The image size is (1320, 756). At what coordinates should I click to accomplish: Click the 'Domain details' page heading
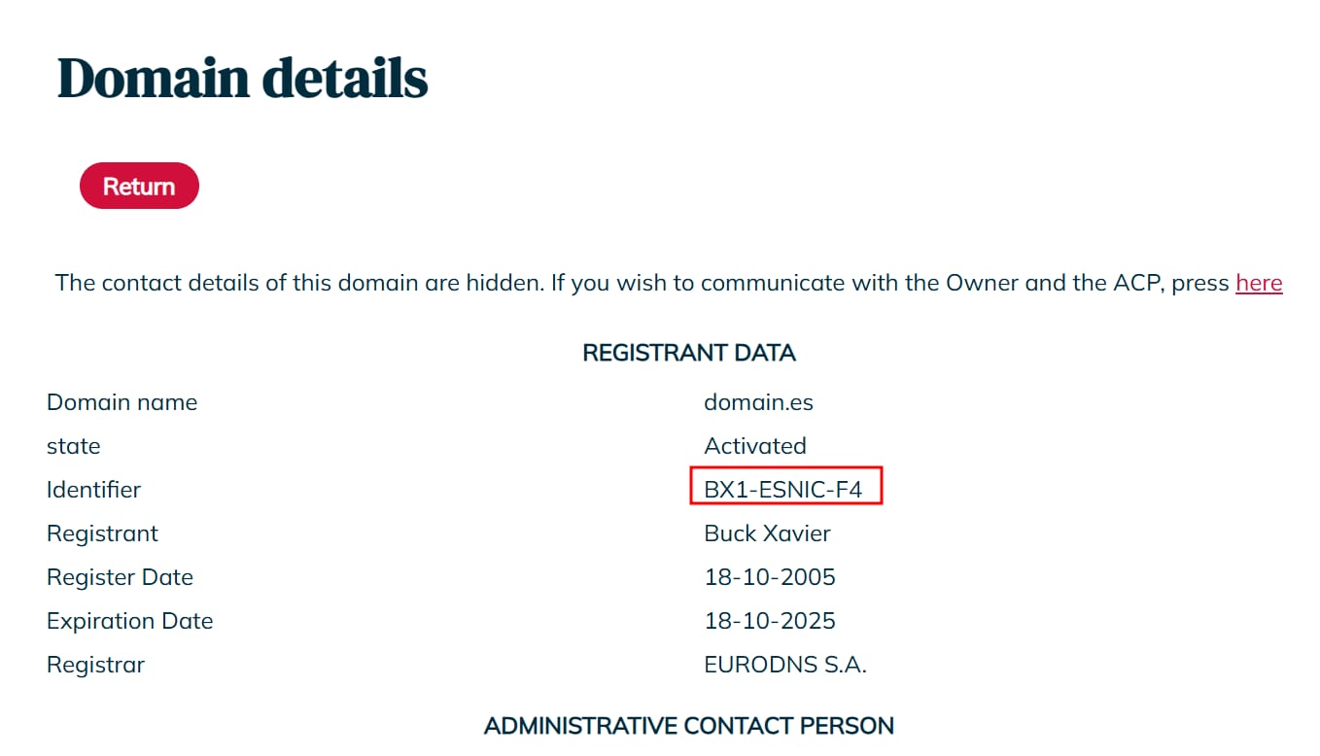click(x=243, y=78)
